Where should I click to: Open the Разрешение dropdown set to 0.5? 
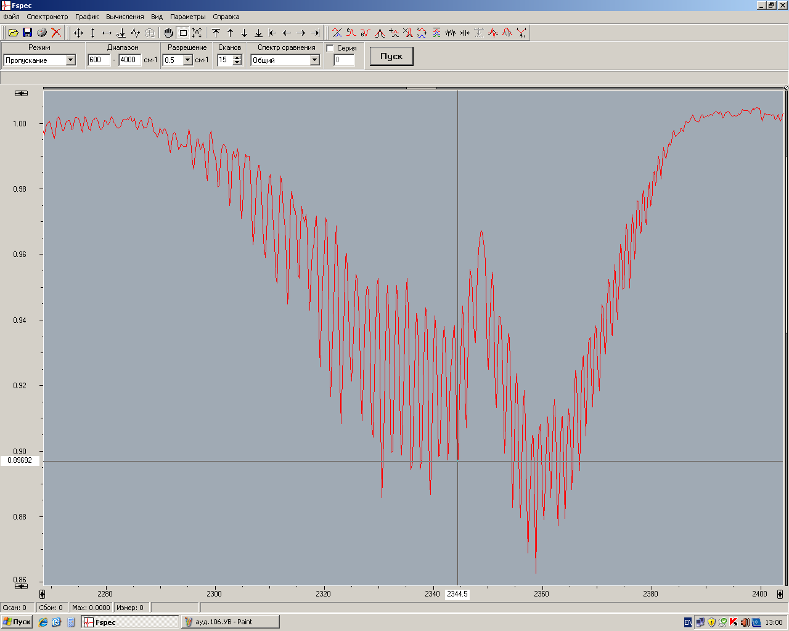pos(188,60)
